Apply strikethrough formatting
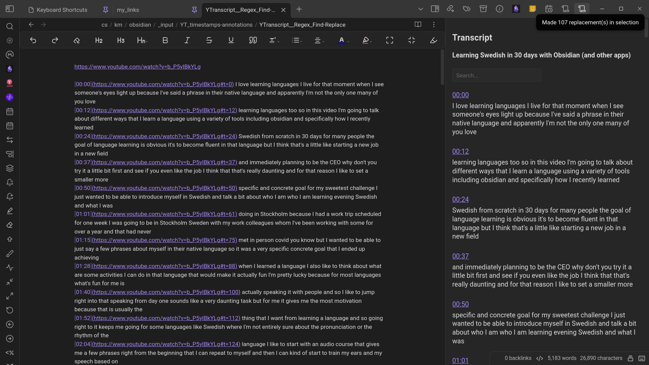 coord(209,41)
